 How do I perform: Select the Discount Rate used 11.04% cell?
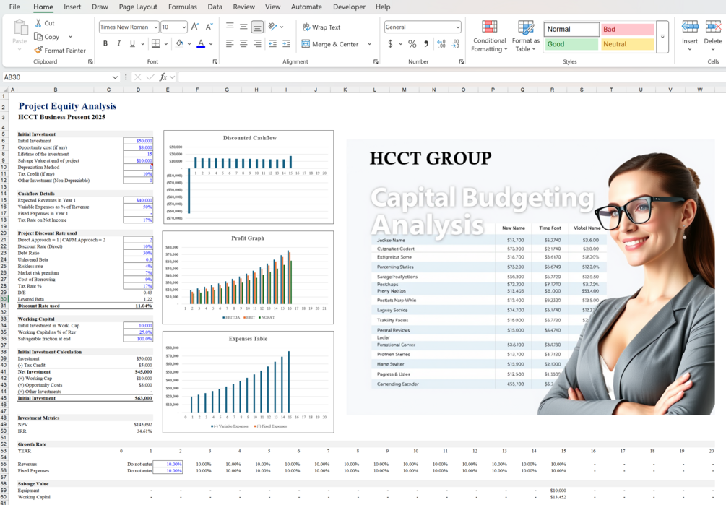coord(138,306)
